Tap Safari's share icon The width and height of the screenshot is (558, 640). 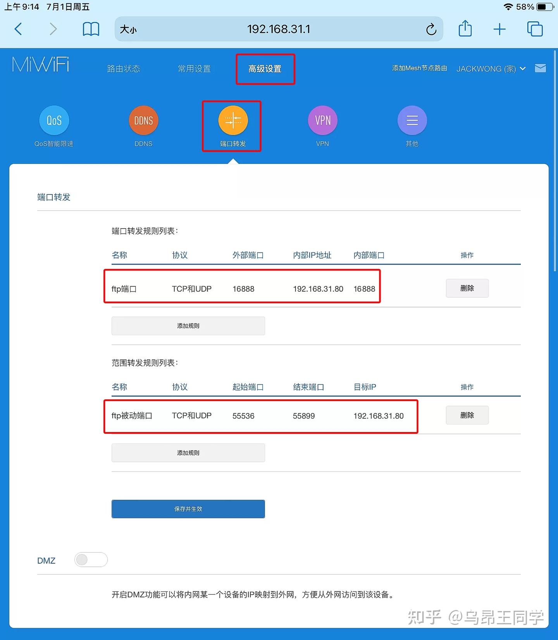coord(465,29)
